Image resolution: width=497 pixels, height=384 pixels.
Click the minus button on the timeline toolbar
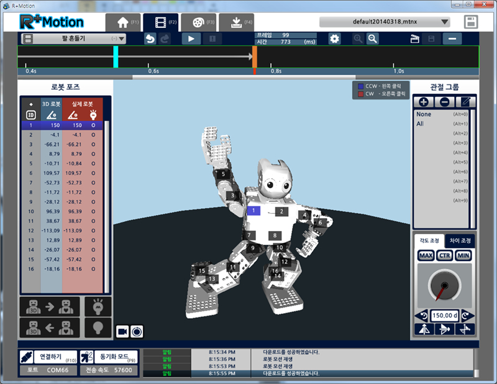(x=452, y=39)
